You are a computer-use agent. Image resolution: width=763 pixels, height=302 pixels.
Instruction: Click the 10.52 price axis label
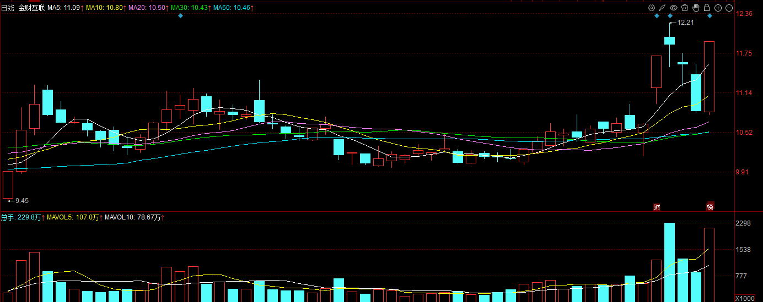pos(745,133)
